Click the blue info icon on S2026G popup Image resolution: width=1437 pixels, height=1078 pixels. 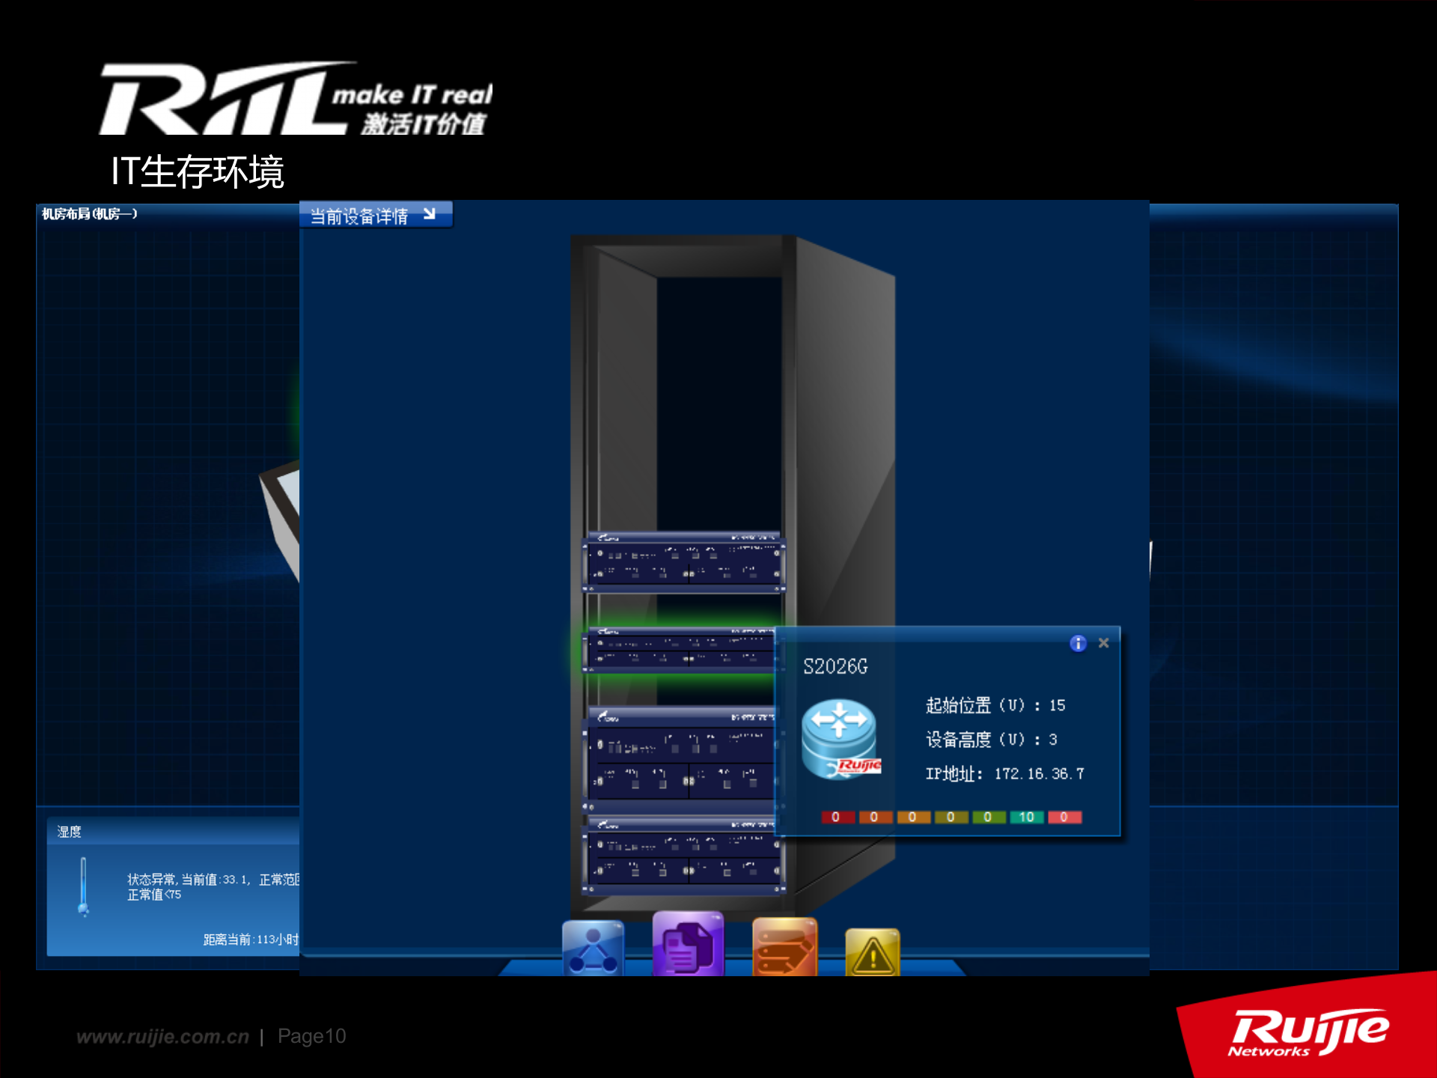1078,642
